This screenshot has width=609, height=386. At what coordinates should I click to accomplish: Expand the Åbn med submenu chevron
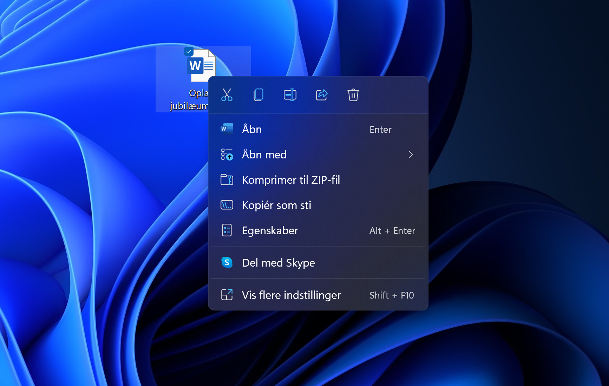click(410, 155)
